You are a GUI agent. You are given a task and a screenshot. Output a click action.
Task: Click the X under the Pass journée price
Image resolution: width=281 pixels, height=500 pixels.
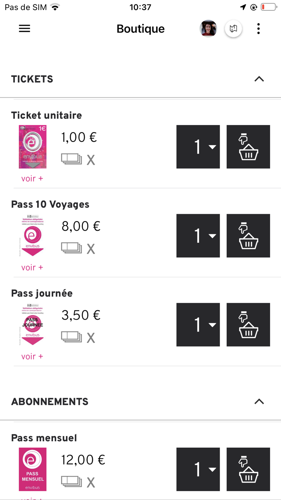(91, 337)
